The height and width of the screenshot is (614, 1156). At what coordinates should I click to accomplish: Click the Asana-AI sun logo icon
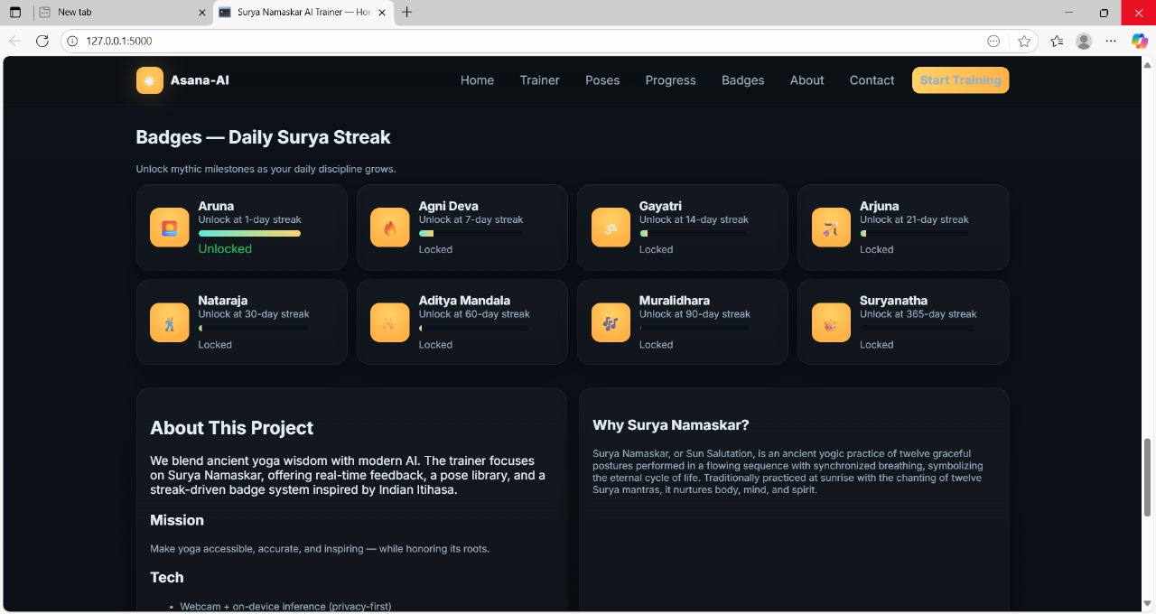pyautogui.click(x=150, y=80)
